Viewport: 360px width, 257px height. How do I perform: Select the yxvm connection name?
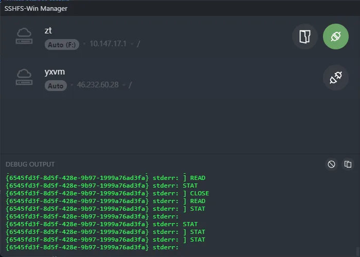pos(55,71)
